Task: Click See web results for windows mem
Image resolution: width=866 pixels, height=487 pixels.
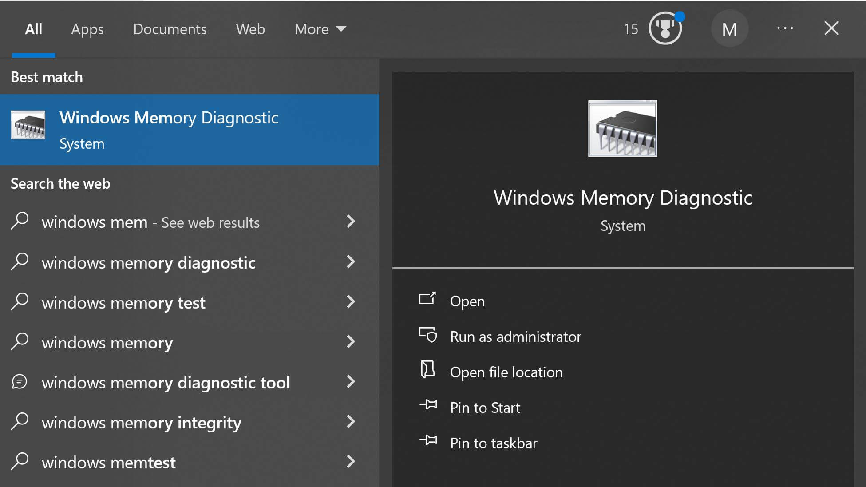Action: (150, 222)
